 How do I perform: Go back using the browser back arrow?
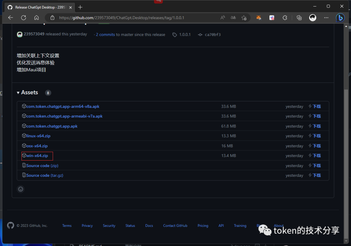pyautogui.click(x=10, y=18)
